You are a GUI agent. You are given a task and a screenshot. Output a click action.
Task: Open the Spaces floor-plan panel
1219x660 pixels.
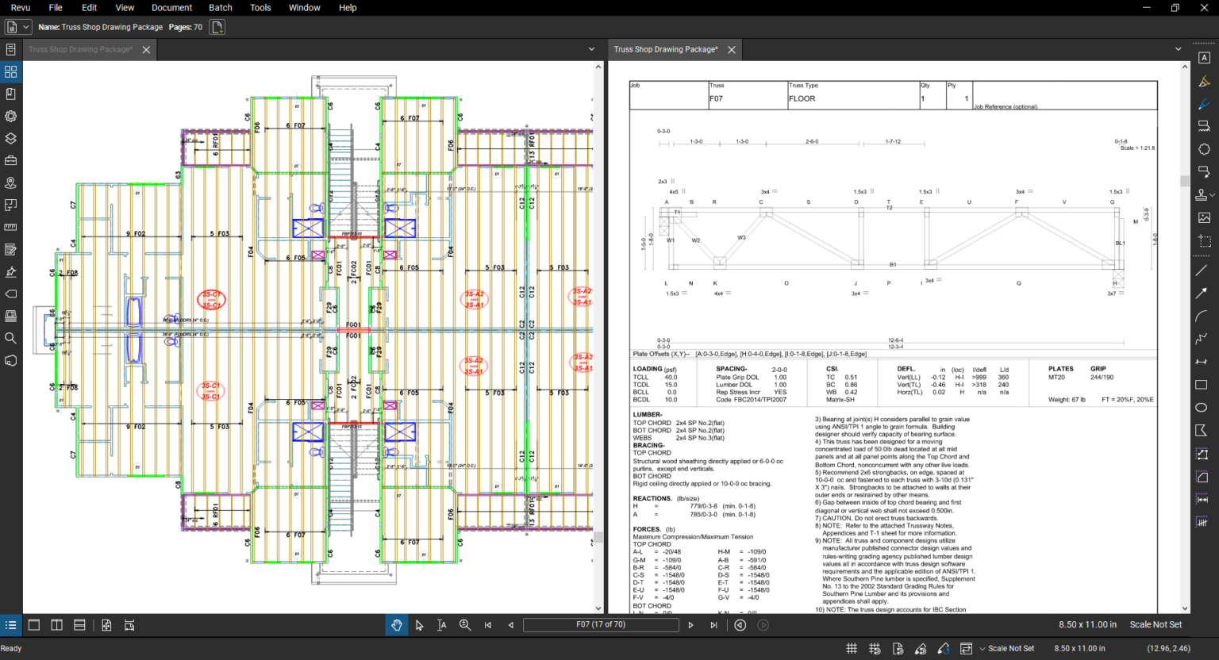(10, 205)
